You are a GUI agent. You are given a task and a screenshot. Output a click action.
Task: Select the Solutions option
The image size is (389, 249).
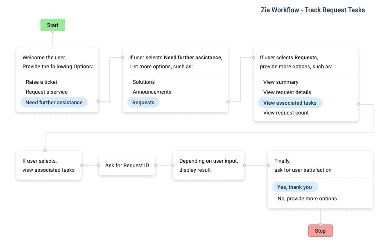pyautogui.click(x=144, y=82)
